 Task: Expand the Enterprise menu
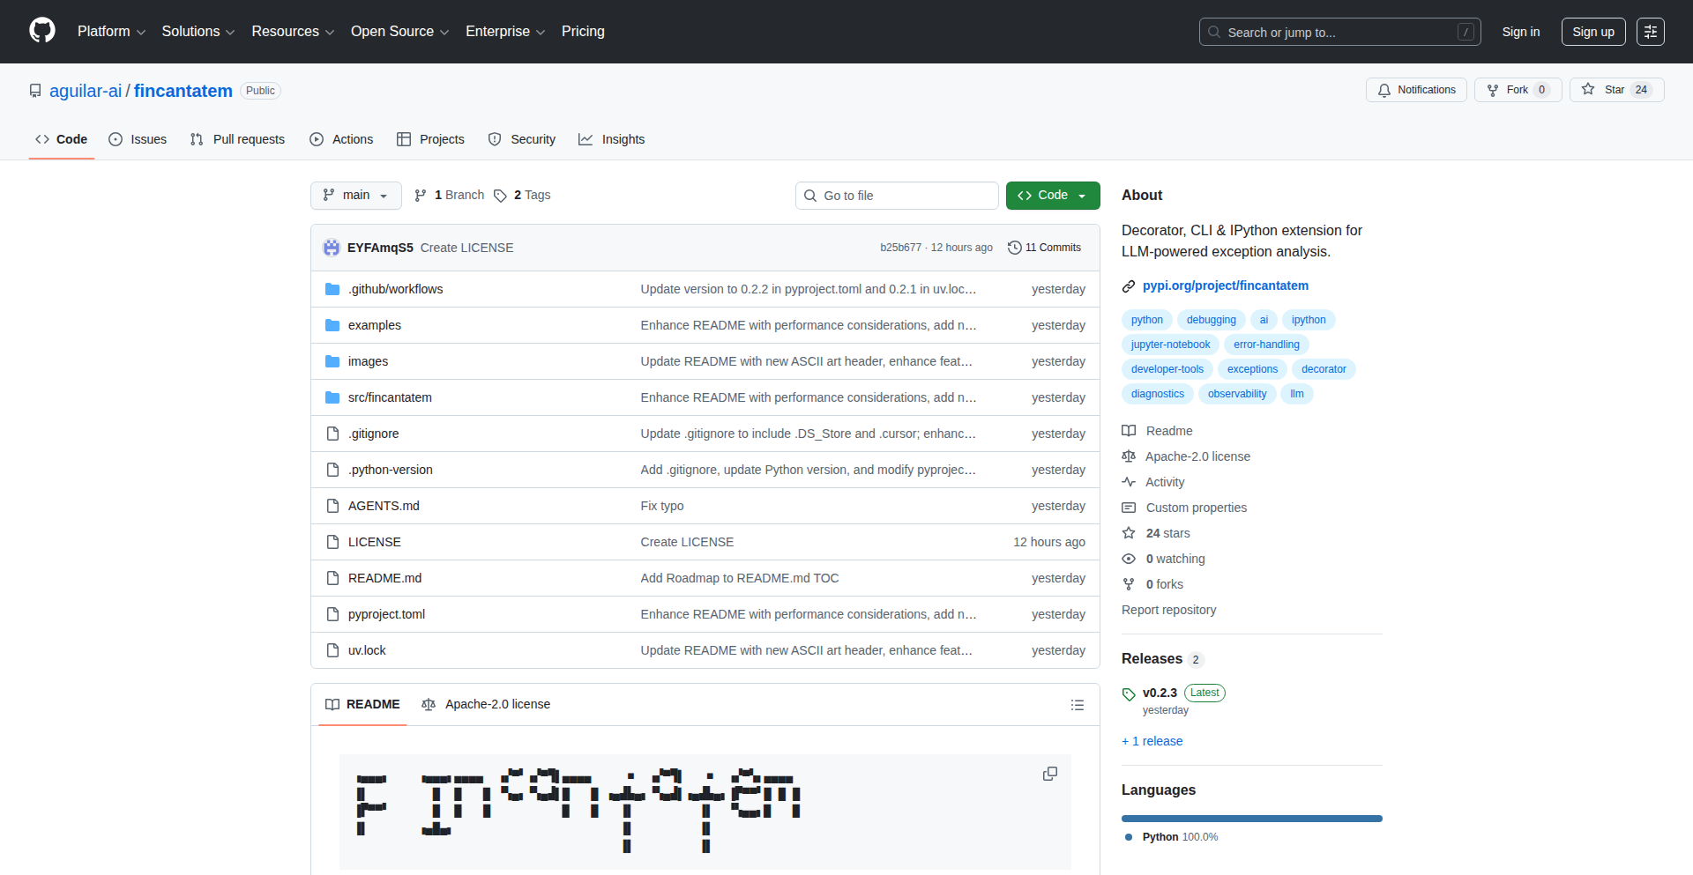point(505,32)
